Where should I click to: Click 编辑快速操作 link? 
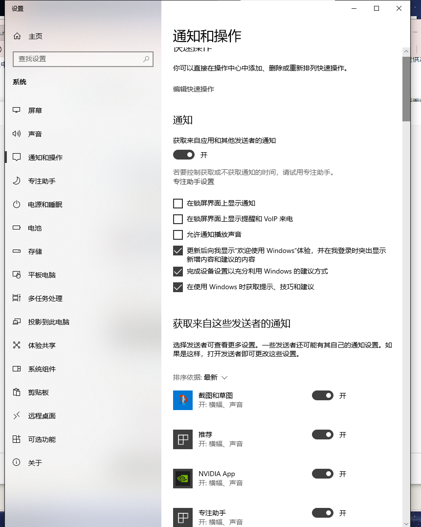click(x=193, y=89)
